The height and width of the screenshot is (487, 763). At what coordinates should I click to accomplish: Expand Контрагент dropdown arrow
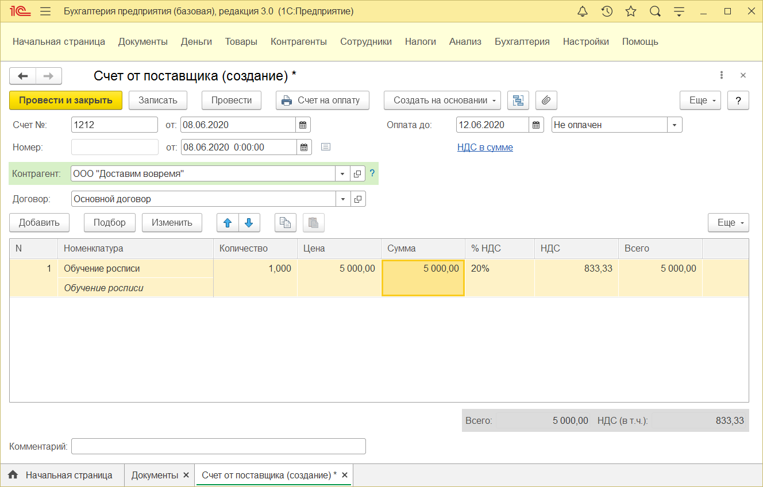pos(343,173)
